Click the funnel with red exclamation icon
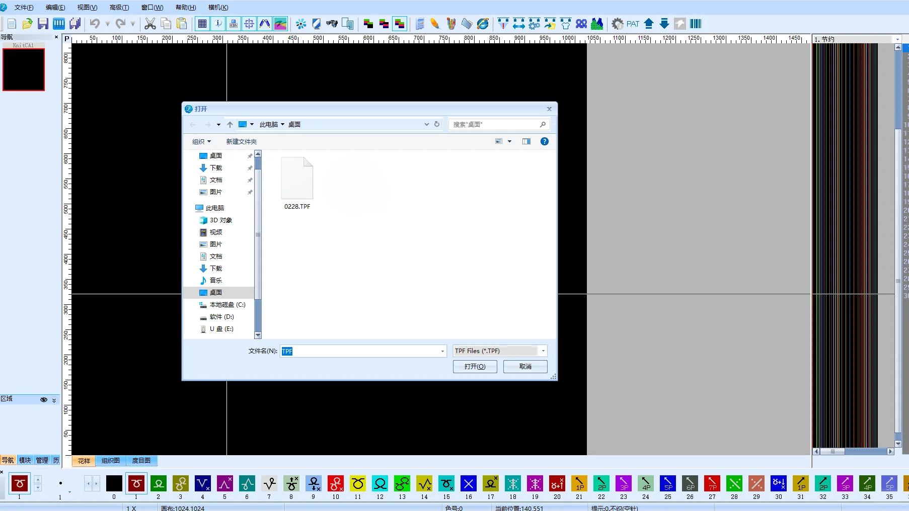Screen dimensions: 909x511 click(503, 24)
